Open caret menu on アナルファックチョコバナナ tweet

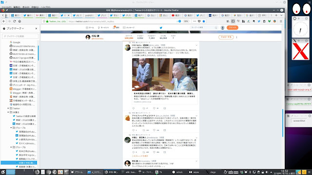(196, 116)
